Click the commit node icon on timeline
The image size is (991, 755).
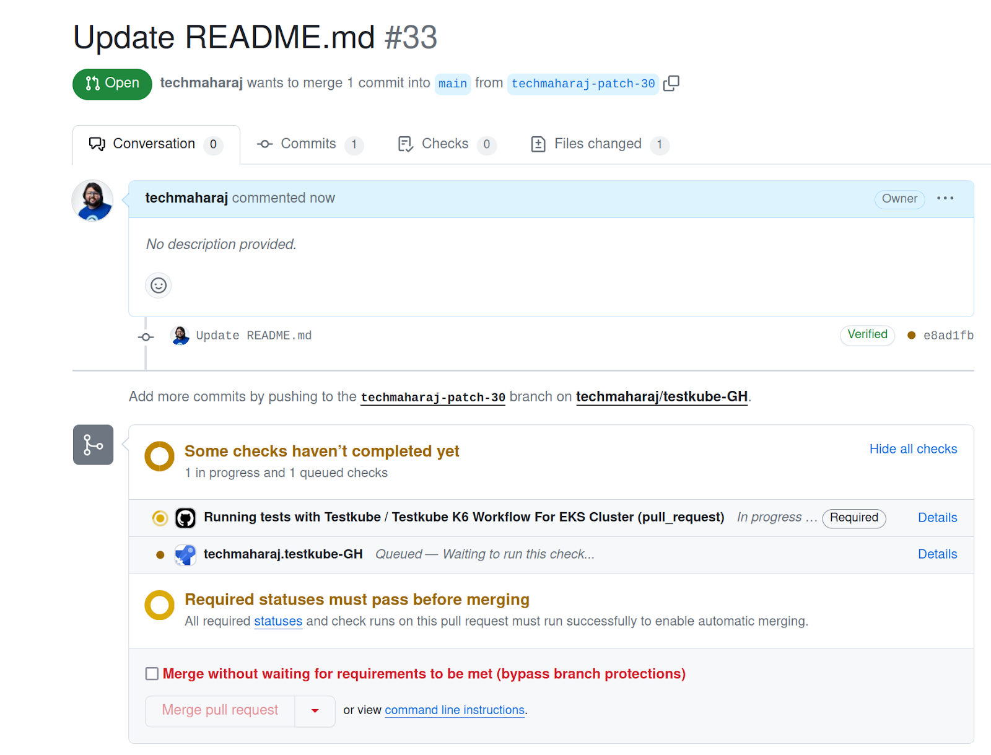click(x=146, y=337)
